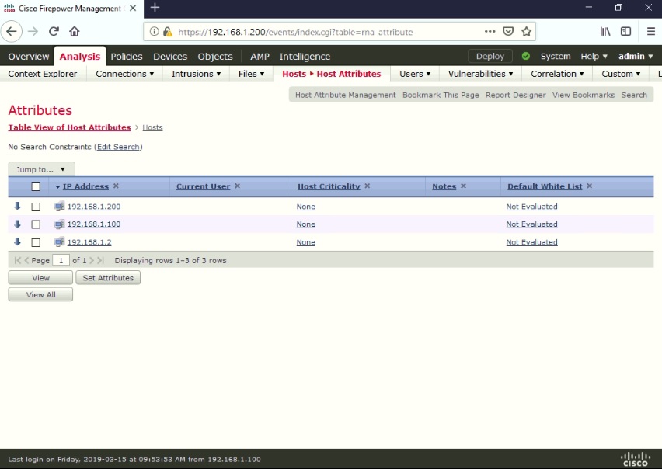
Task: Open the page actions three-dot menu
Action: (490, 32)
